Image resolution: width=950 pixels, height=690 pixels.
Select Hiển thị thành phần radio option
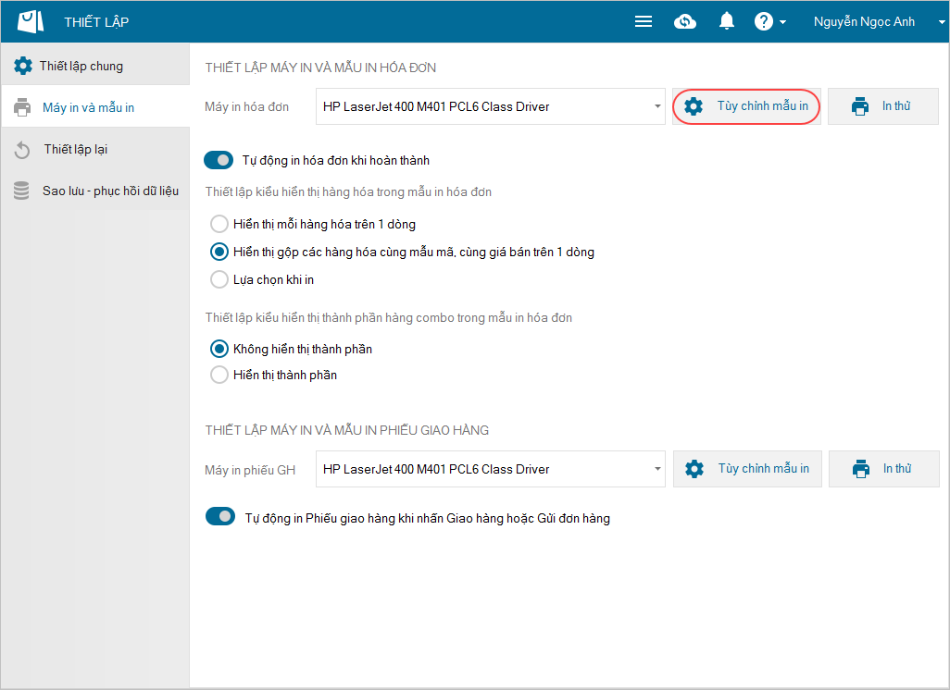(x=219, y=375)
